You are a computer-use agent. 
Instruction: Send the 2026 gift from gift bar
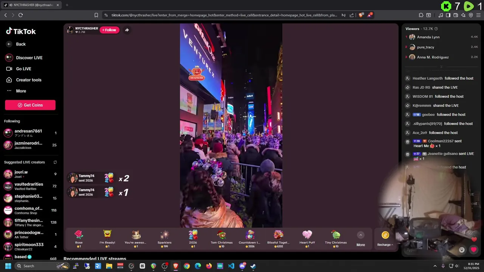(x=193, y=239)
